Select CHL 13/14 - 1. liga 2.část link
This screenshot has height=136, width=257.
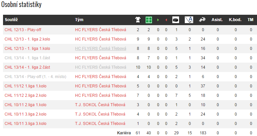(x=28, y=67)
